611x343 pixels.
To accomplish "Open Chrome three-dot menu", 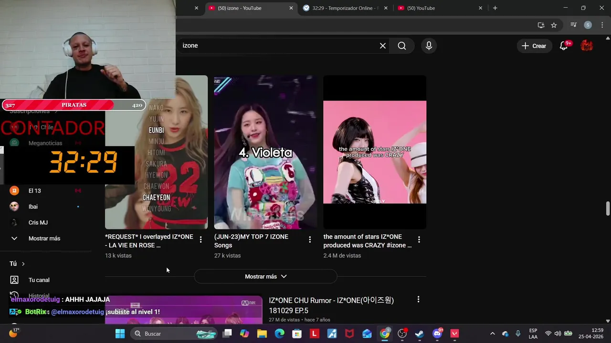I will pyautogui.click(x=602, y=25).
